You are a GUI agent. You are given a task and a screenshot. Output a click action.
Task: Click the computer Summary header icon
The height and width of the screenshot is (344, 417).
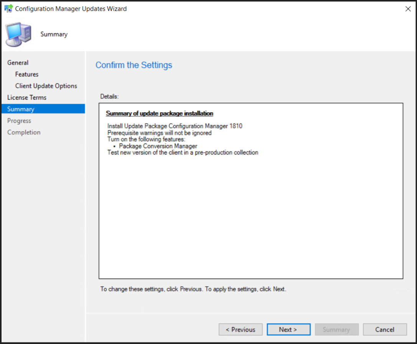[x=19, y=34]
